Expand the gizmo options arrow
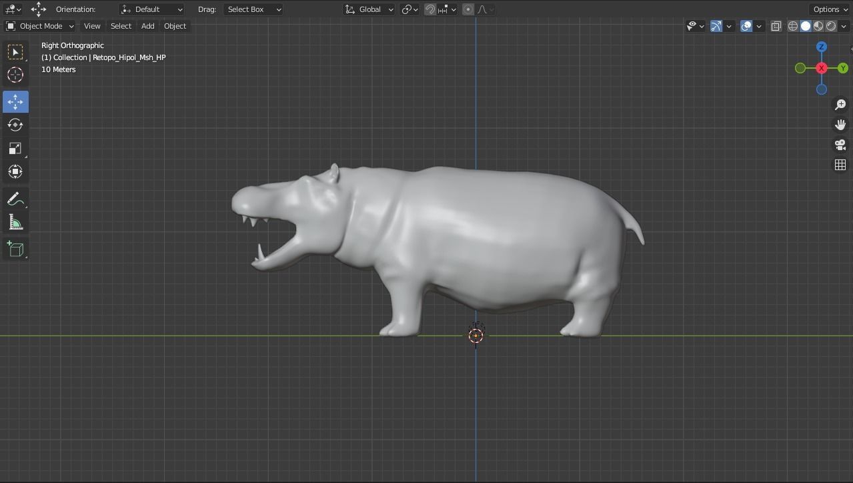 [x=729, y=26]
